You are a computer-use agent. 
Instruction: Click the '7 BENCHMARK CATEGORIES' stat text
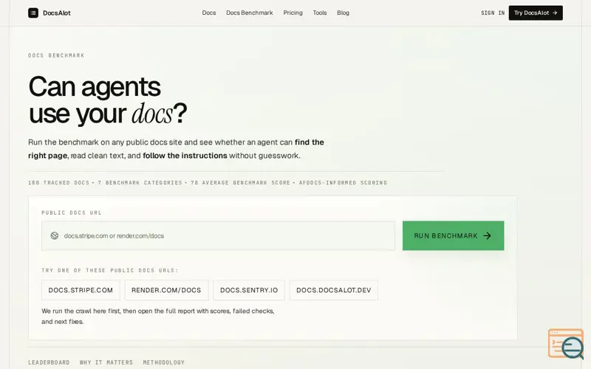[140, 182]
